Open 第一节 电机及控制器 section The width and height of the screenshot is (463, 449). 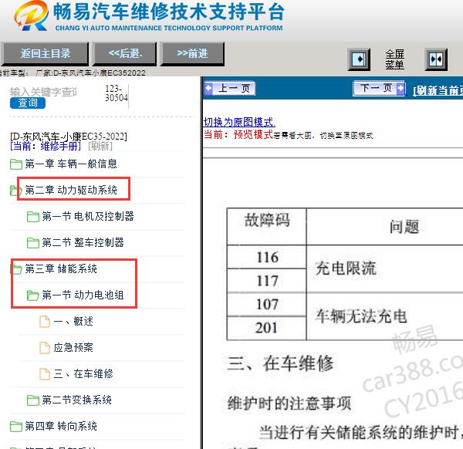point(88,216)
